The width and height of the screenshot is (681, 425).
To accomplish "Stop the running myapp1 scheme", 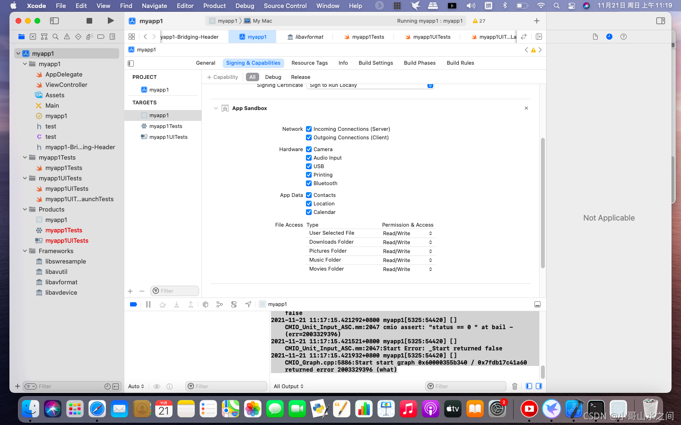I will [89, 21].
